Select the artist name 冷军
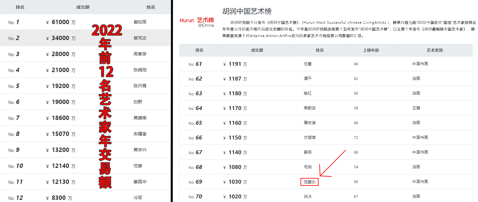Image resolution: width=478 pixels, height=202 pixels. [138, 197]
